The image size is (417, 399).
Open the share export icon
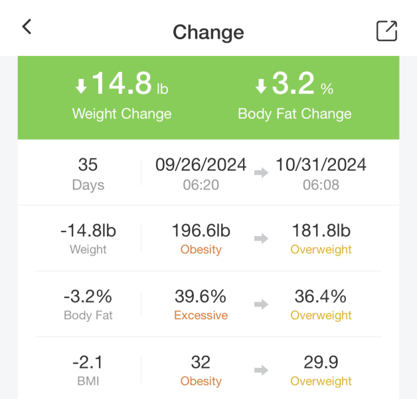(x=386, y=31)
